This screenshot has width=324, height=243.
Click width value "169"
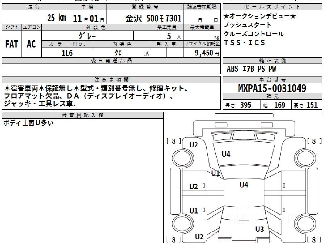279,105
